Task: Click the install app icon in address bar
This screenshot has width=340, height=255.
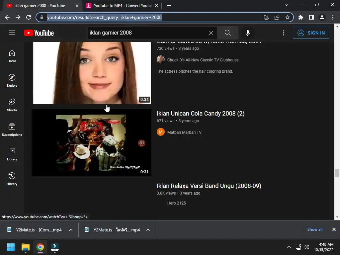Action: tap(266, 17)
